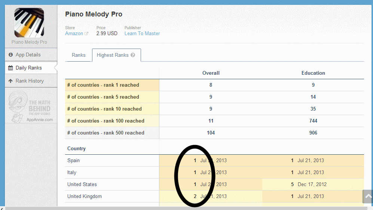Click the scroll-to-top arrow button
373x210 pixels.
point(368,196)
